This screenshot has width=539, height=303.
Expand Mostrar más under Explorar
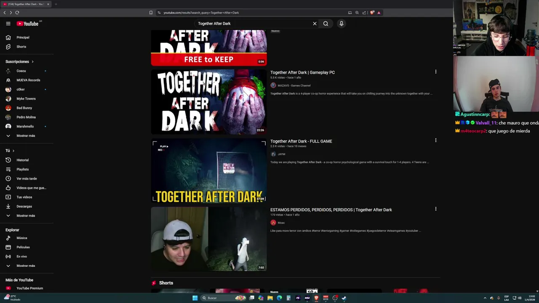pos(27,266)
